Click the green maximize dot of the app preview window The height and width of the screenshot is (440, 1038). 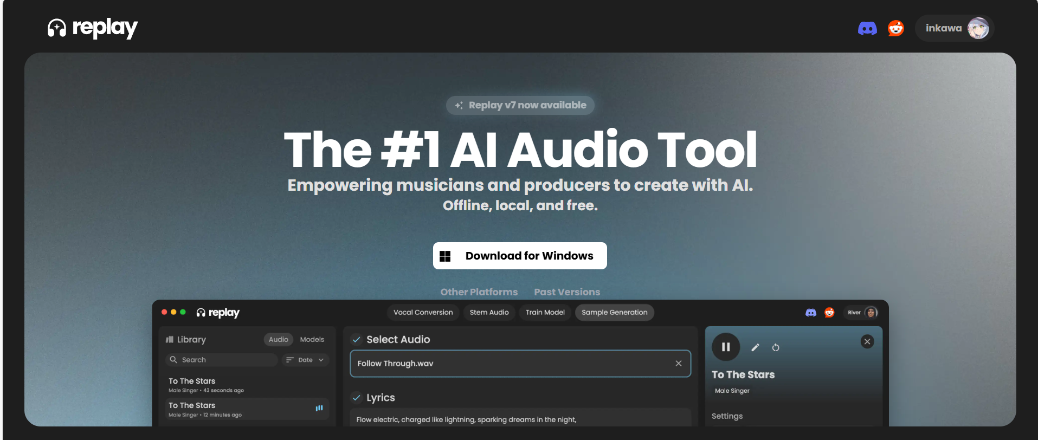(183, 312)
